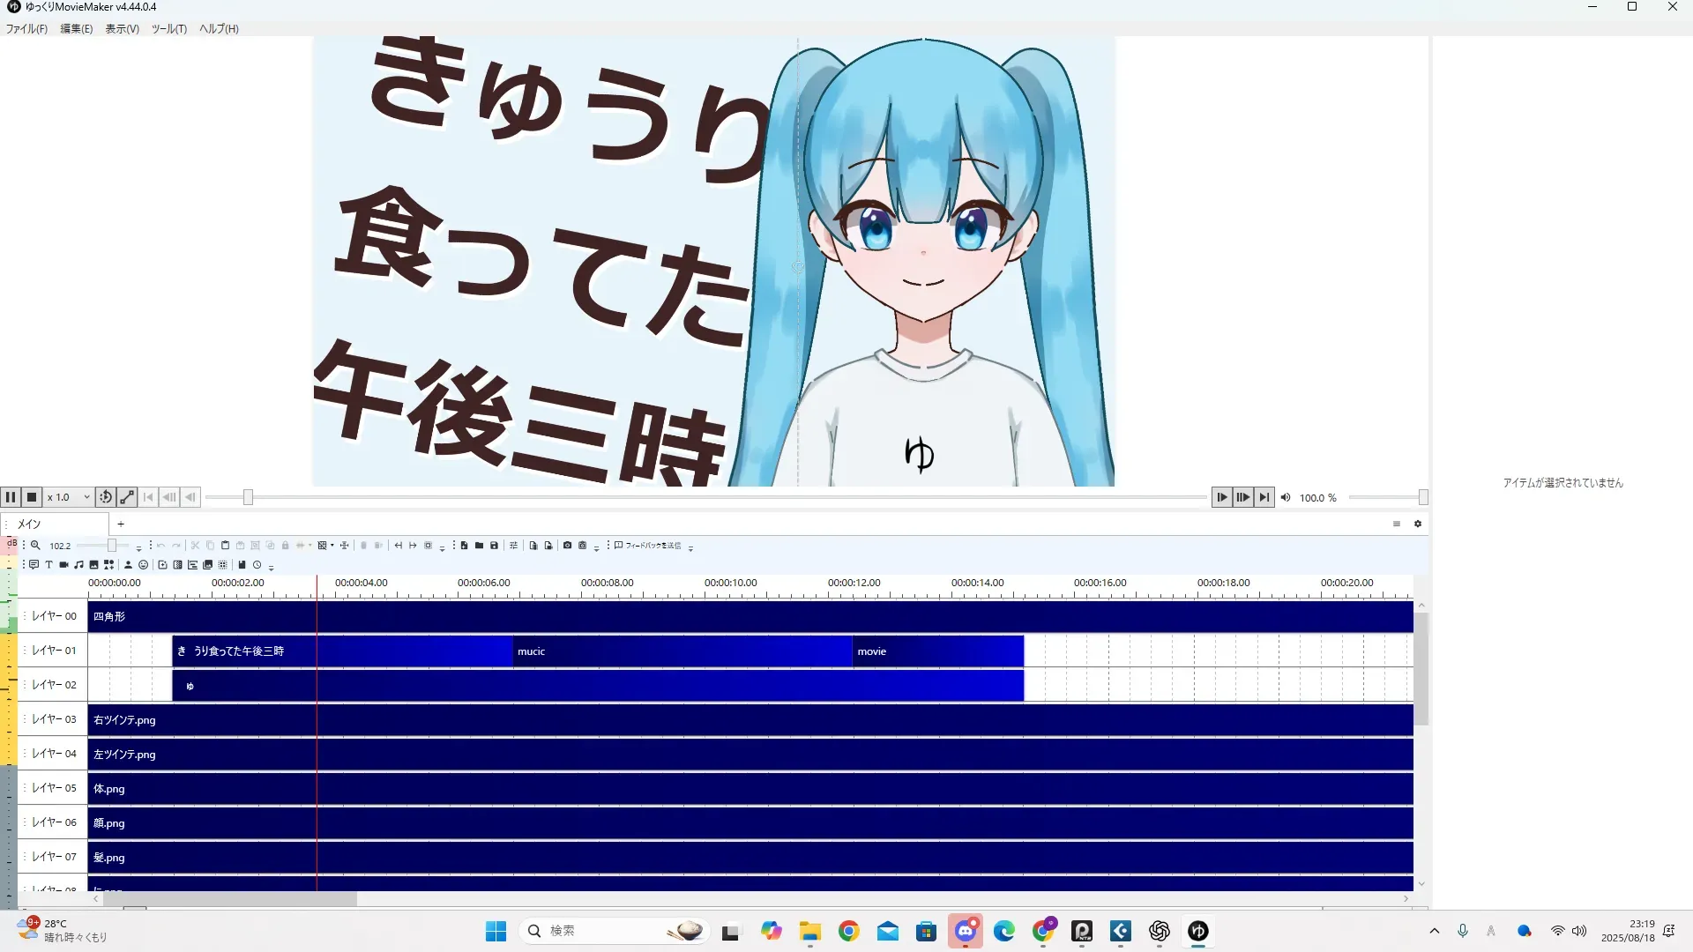This screenshot has width=1693, height=952.
Task: Add a text item using T icon
Action: 48,565
